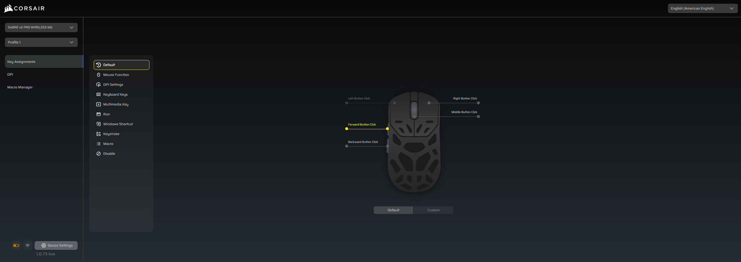Choose DPI Settings assignment type
Screen dimensions: 741x262
(x=122, y=85)
